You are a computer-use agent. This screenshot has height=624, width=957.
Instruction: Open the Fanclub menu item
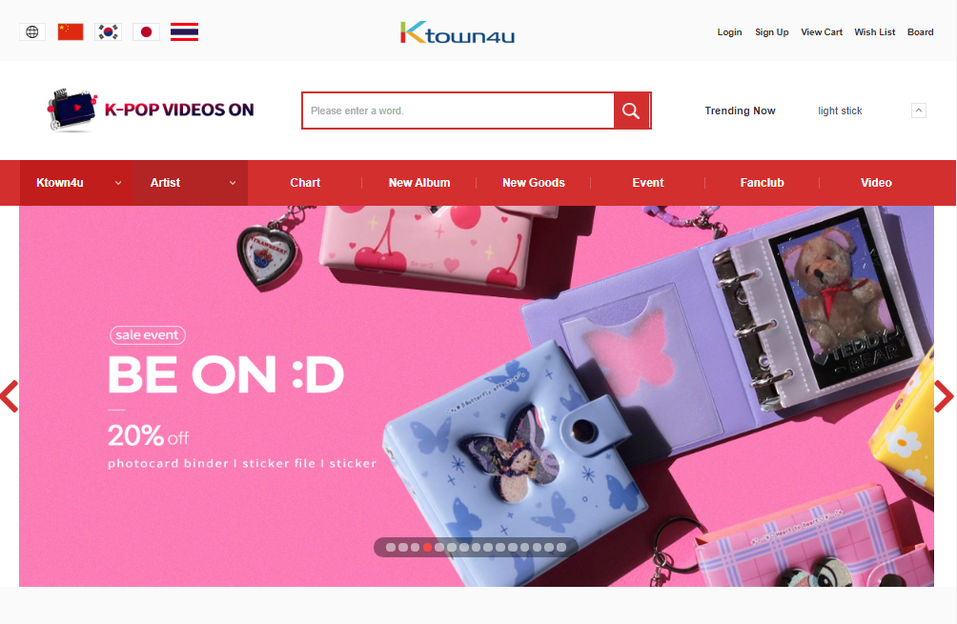tap(762, 182)
